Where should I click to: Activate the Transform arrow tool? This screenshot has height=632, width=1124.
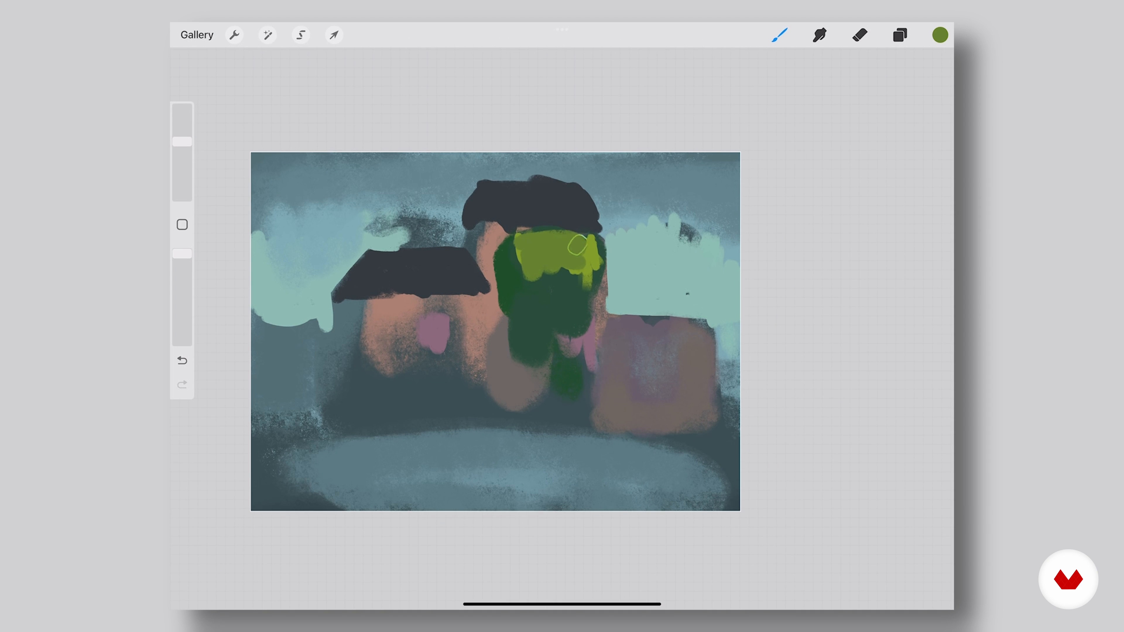pos(334,35)
